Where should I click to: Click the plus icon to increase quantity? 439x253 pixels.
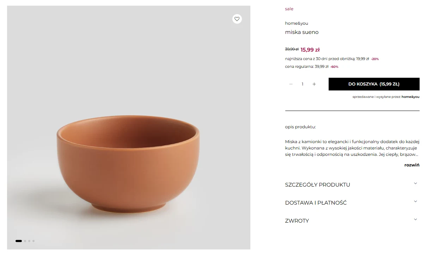(314, 84)
